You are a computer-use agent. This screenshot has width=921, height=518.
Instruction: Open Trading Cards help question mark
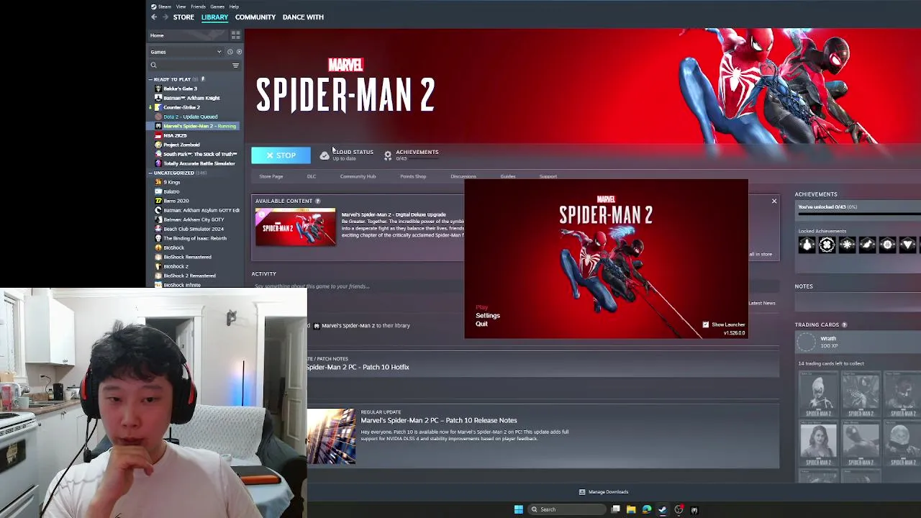tap(844, 324)
